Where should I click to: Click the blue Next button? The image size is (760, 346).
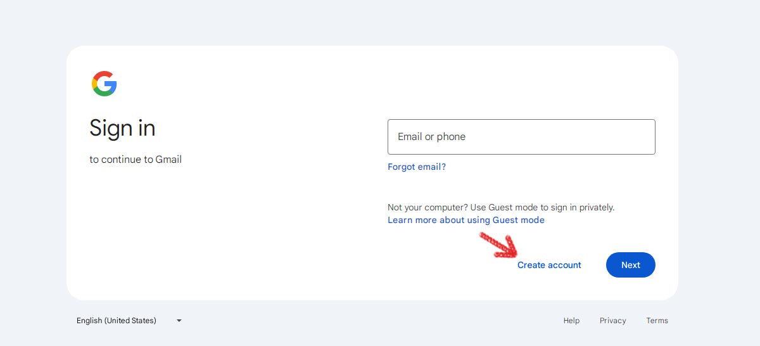[x=631, y=265]
